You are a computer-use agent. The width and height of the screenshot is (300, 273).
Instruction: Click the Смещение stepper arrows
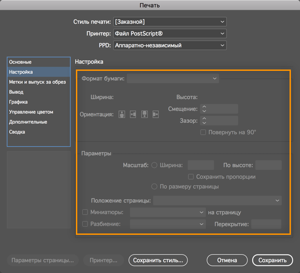click(204, 109)
